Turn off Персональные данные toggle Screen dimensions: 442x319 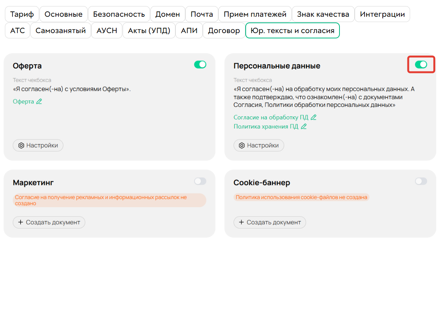[421, 65]
